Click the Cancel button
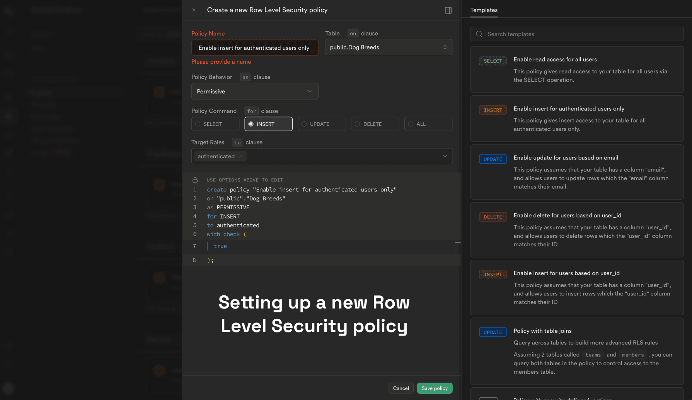692x400 pixels. 401,388
